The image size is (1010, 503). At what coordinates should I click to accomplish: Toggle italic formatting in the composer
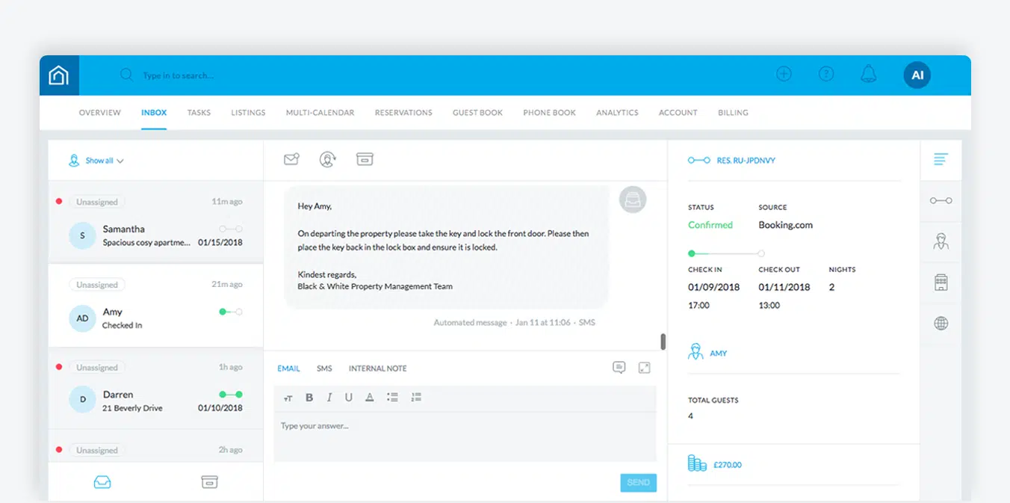tap(329, 398)
